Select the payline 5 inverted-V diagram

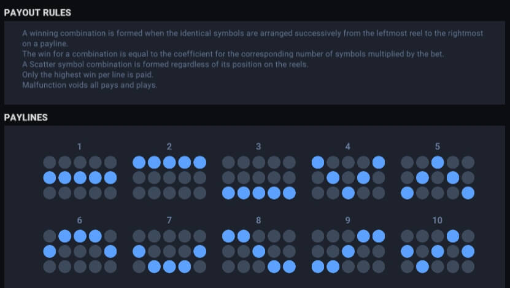click(x=438, y=177)
